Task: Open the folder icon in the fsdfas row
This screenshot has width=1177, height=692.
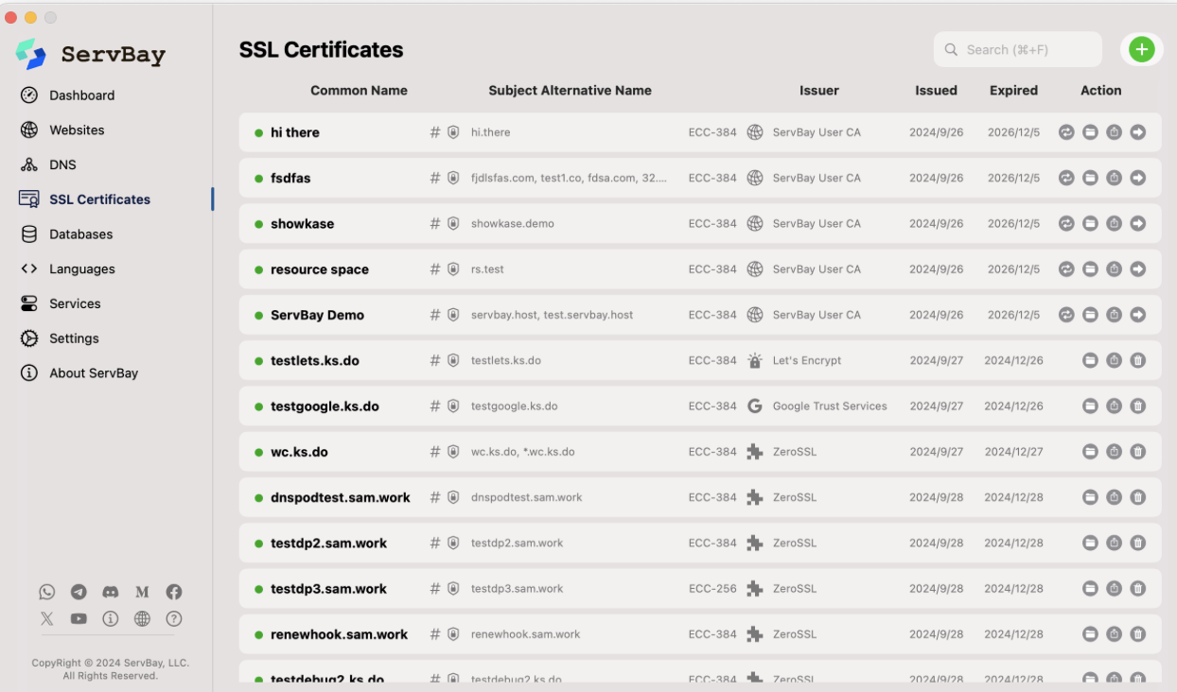Action: tap(1090, 178)
